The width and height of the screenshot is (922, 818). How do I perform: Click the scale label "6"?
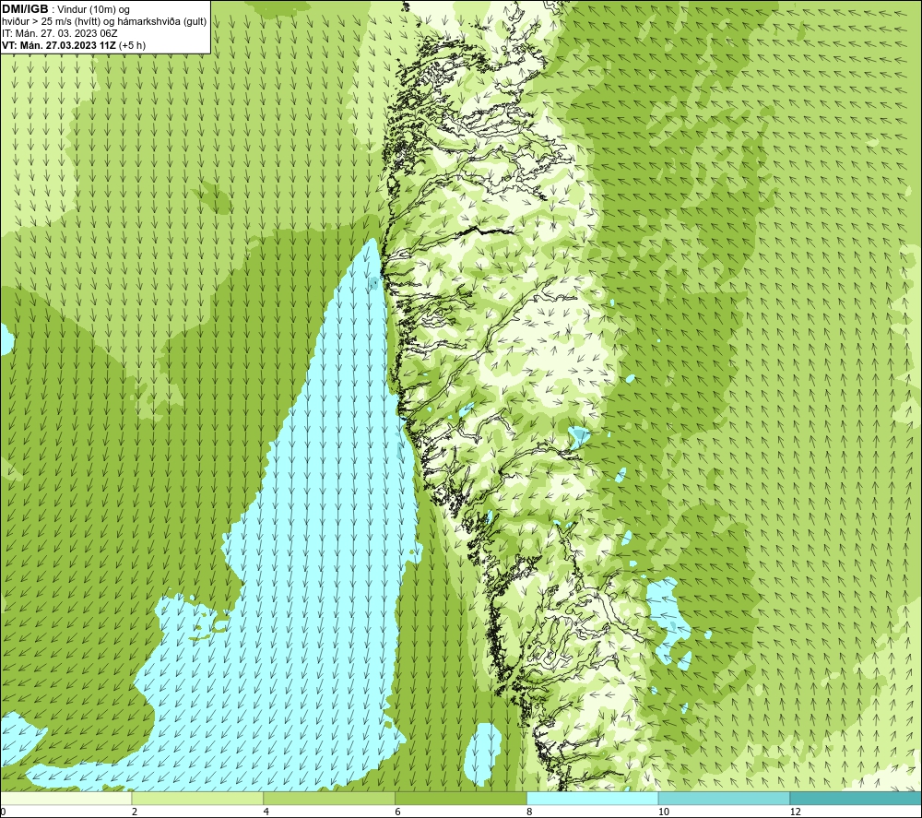click(398, 812)
